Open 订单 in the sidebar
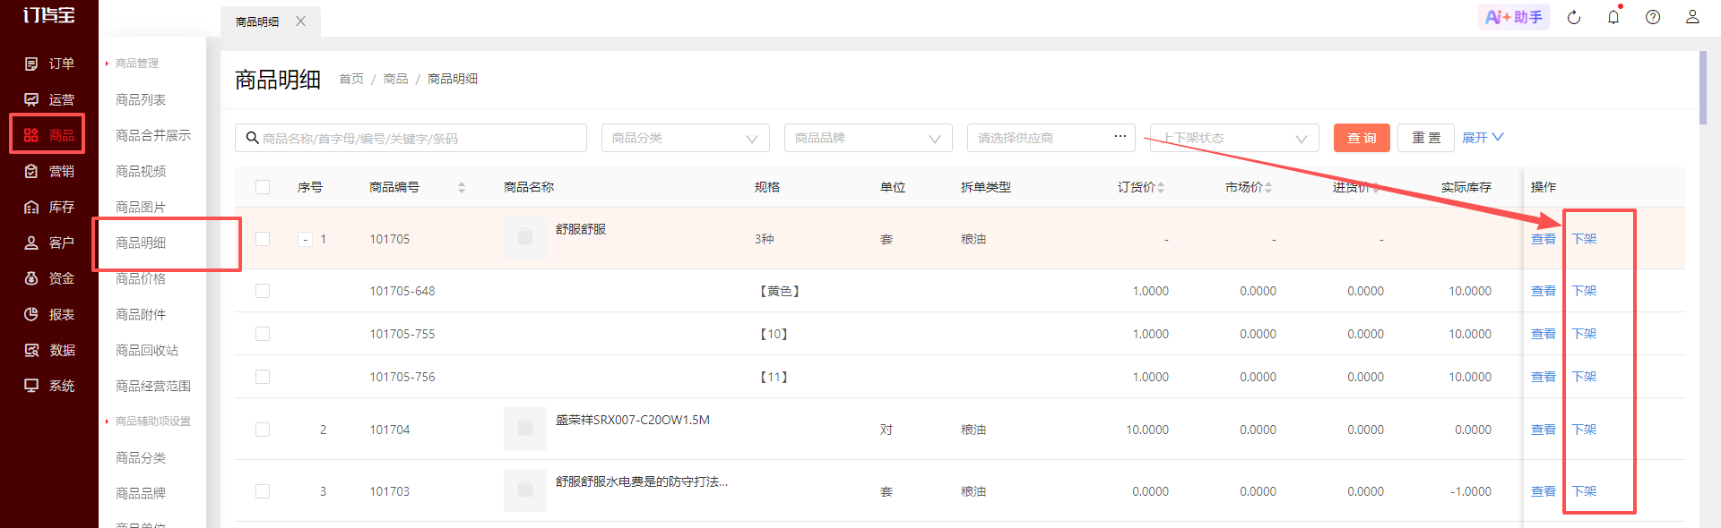Image resolution: width=1721 pixels, height=528 pixels. pyautogui.click(x=49, y=64)
